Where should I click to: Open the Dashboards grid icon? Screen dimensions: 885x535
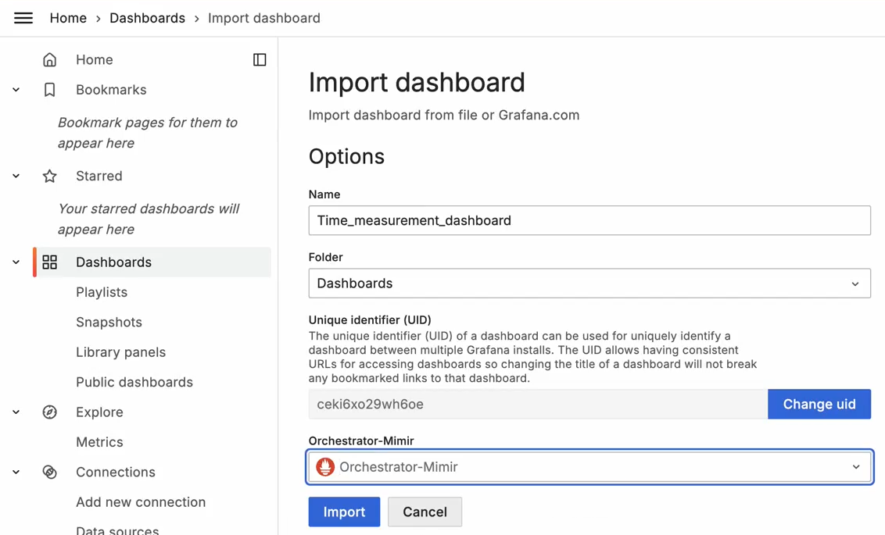pyautogui.click(x=49, y=262)
